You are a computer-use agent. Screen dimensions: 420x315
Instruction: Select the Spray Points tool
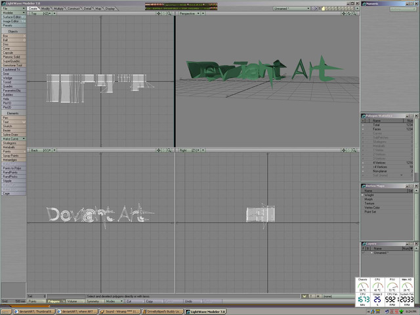13,156
